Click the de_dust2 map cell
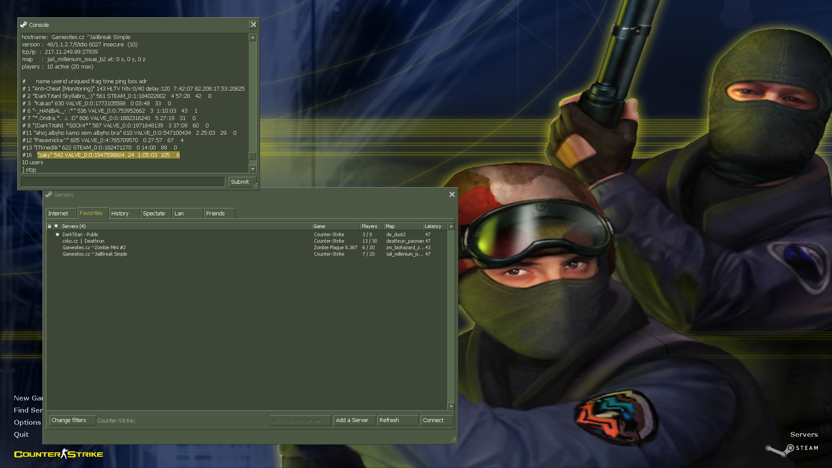The image size is (832, 468). [x=396, y=234]
